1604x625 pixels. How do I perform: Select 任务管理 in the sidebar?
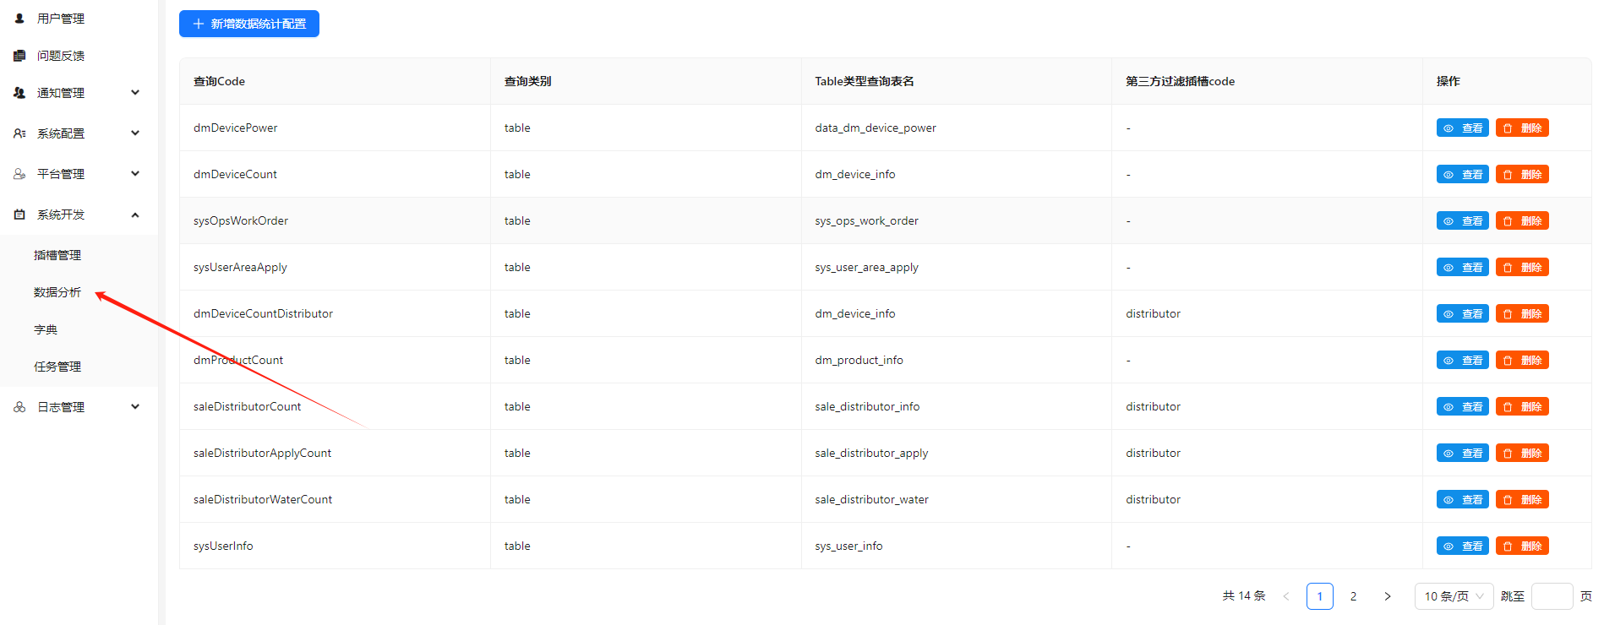[x=57, y=367]
